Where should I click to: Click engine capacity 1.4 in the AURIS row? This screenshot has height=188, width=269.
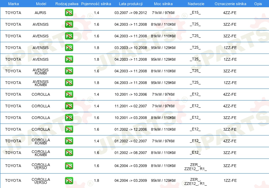97,13
